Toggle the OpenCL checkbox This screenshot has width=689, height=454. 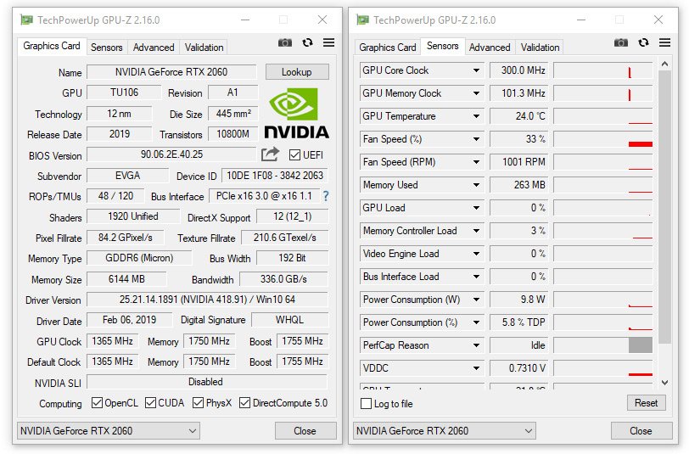tap(96, 403)
